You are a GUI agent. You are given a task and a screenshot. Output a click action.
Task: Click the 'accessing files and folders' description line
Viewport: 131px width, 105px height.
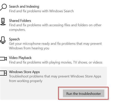55,25
